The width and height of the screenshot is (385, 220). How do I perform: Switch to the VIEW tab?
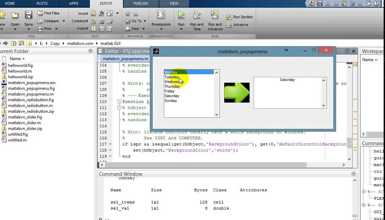pyautogui.click(x=174, y=3)
